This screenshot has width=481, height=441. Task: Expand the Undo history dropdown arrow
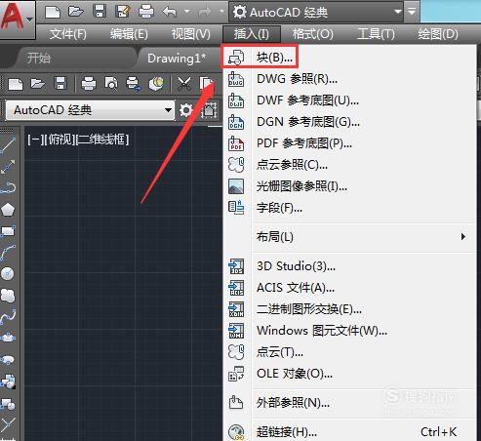(186, 12)
